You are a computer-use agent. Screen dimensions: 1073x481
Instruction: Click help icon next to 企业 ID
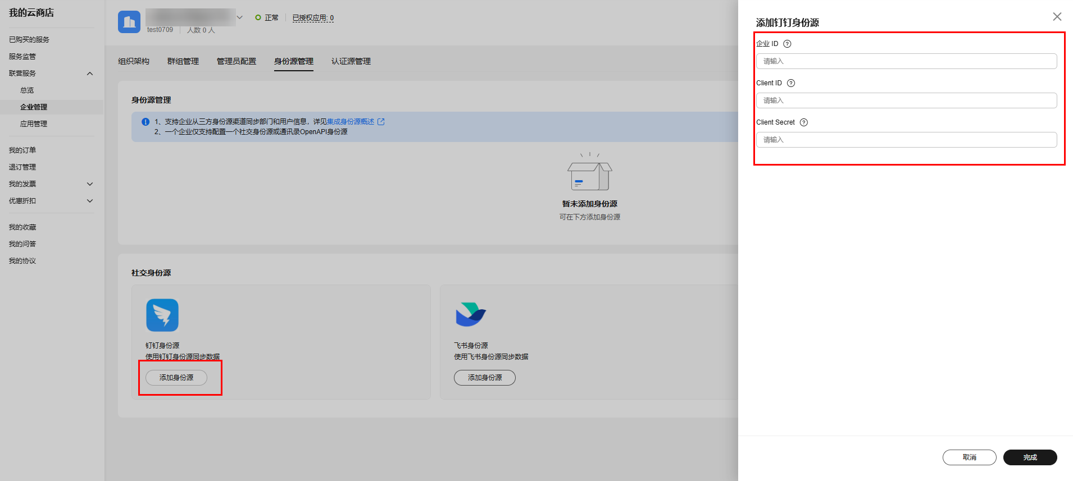click(787, 44)
